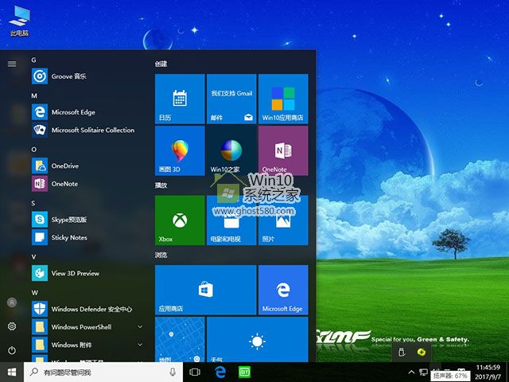
Task: Open the Win10之家 tile
Action: click(x=231, y=150)
